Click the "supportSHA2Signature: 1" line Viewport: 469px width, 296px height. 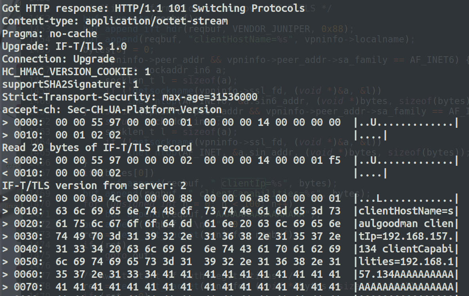pyautogui.click(x=71, y=84)
